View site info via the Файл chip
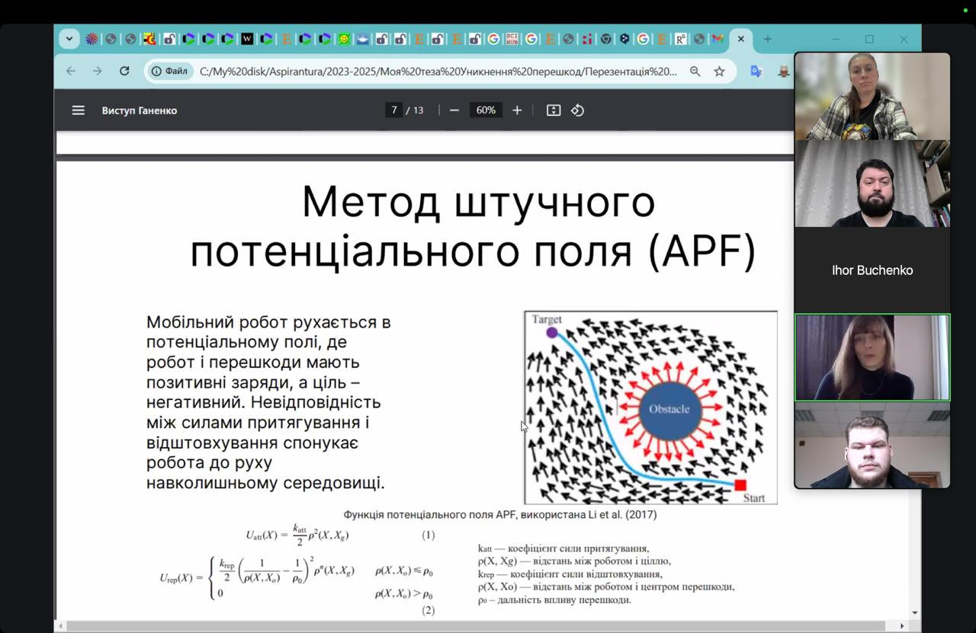Viewport: 976px width, 633px height. [x=169, y=71]
